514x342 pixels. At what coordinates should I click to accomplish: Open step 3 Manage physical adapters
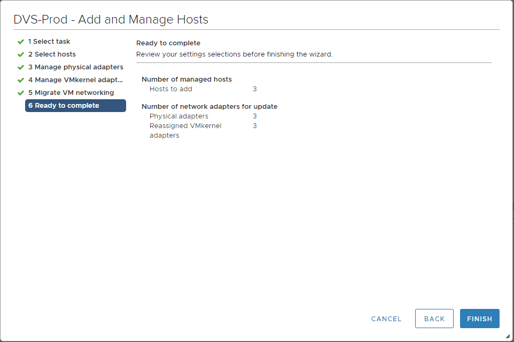pyautogui.click(x=76, y=67)
